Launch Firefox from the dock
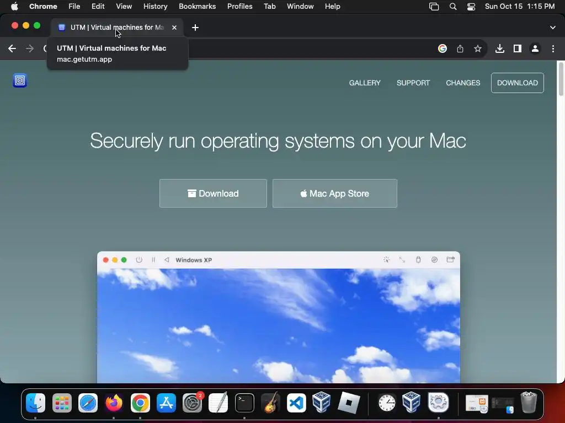 (x=114, y=403)
